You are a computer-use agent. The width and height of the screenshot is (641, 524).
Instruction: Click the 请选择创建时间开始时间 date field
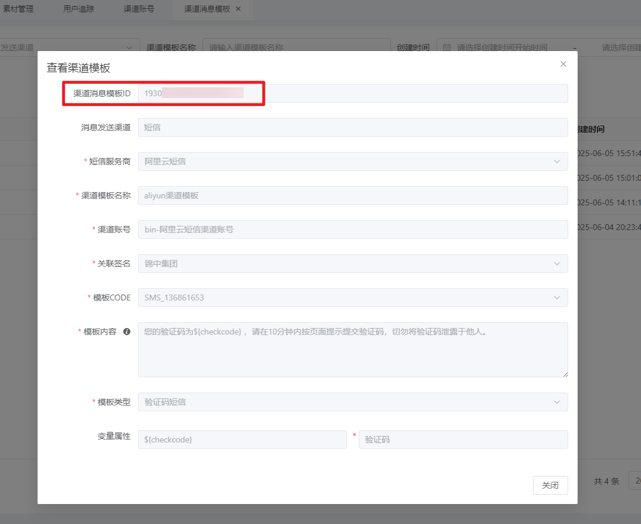502,48
